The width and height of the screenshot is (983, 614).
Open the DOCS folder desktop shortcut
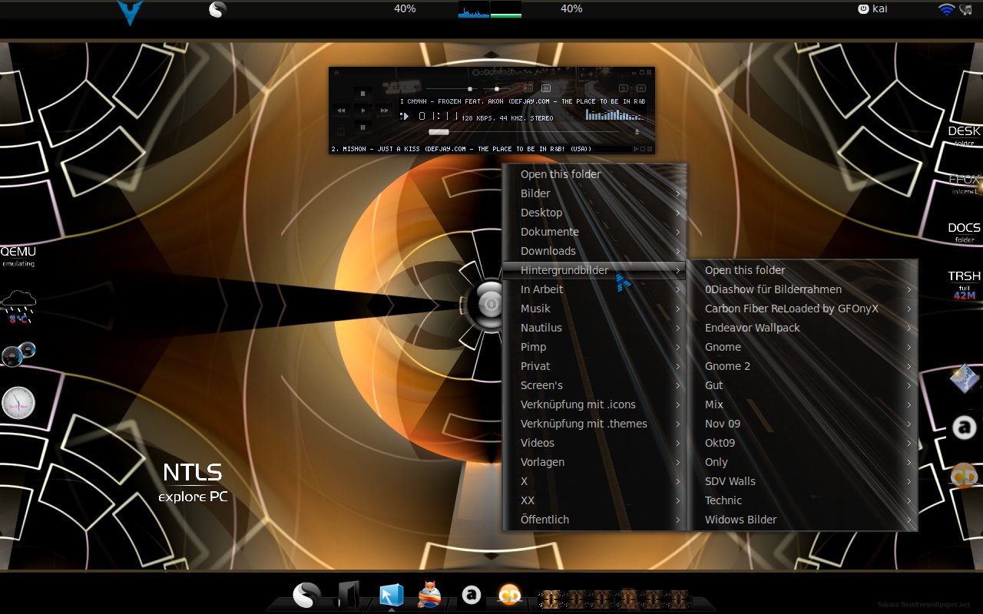point(964,232)
